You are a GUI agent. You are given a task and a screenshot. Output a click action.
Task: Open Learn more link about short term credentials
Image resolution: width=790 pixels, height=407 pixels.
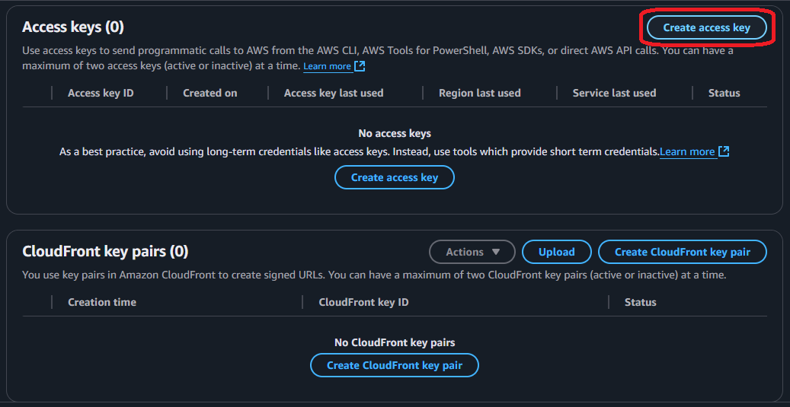pos(687,151)
